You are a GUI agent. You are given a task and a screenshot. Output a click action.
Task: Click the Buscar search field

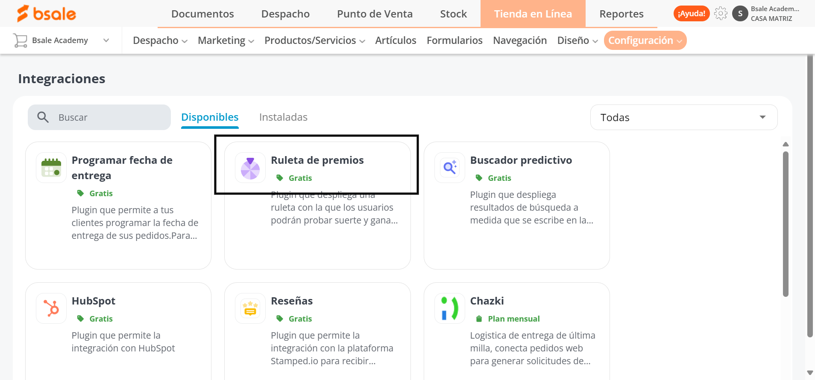99,117
